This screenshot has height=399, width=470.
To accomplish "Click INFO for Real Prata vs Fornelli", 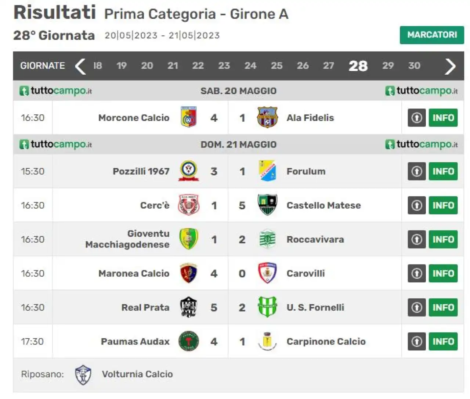I will coord(443,307).
